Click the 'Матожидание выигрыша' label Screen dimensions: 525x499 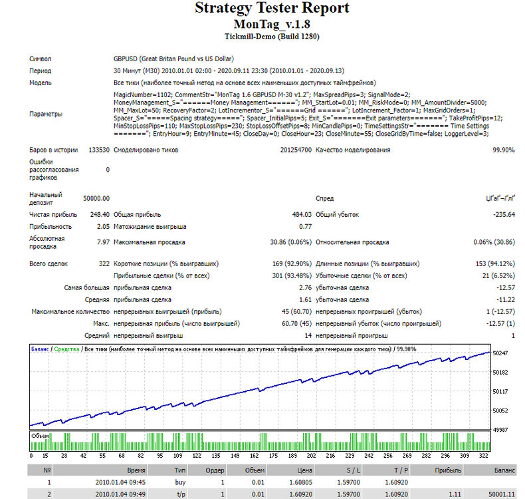(x=150, y=227)
